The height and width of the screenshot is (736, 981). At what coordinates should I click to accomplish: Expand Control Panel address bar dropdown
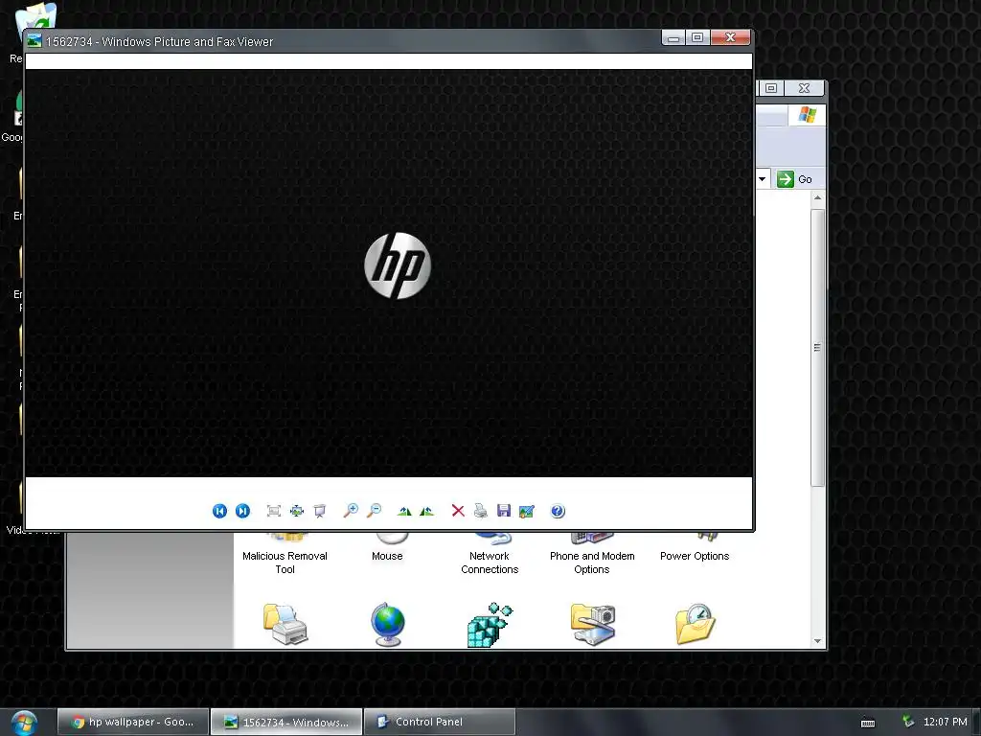(x=762, y=179)
